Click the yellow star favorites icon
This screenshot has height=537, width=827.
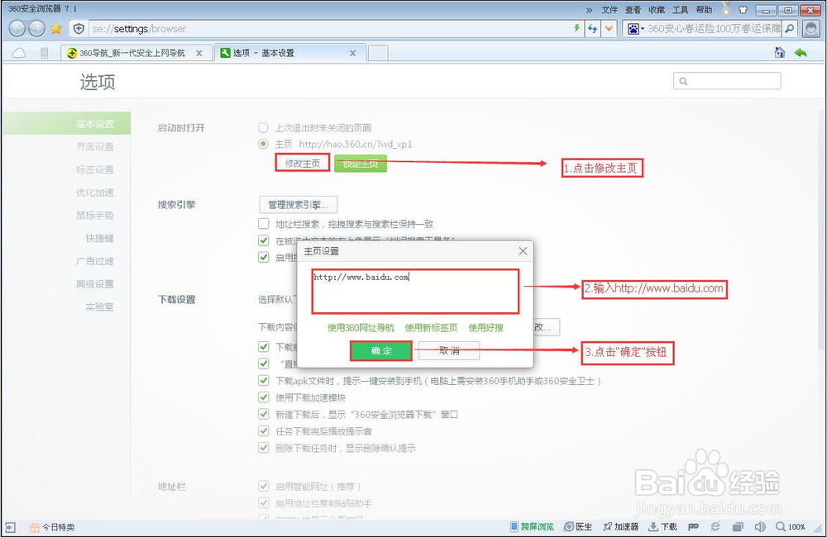click(x=56, y=28)
